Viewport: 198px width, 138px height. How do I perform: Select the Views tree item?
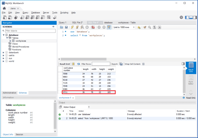tap(15, 44)
